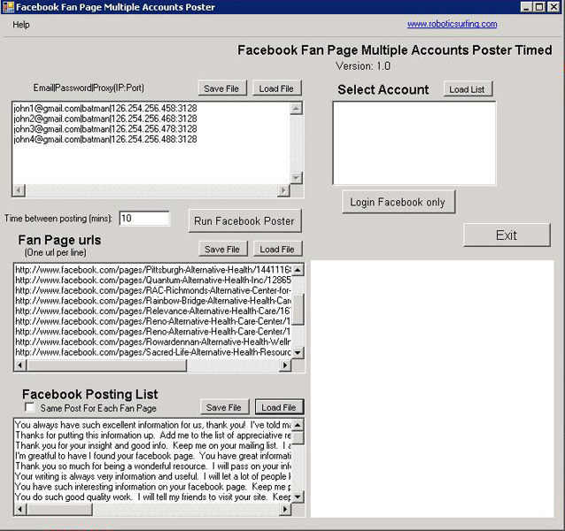This screenshot has width=565, height=531.
Task: Click the empty Select Account list box
Action: tap(414, 143)
